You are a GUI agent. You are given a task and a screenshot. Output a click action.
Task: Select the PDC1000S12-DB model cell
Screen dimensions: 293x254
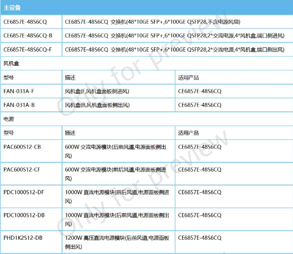24,215
